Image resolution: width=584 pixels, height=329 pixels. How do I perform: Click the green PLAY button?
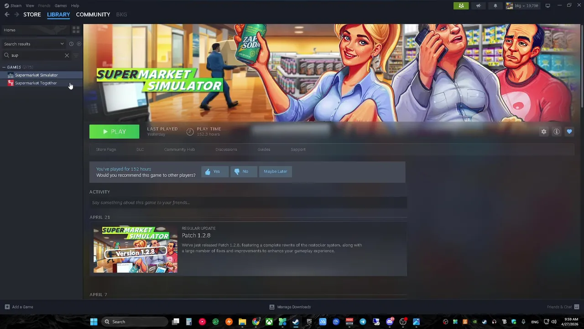coord(114,132)
